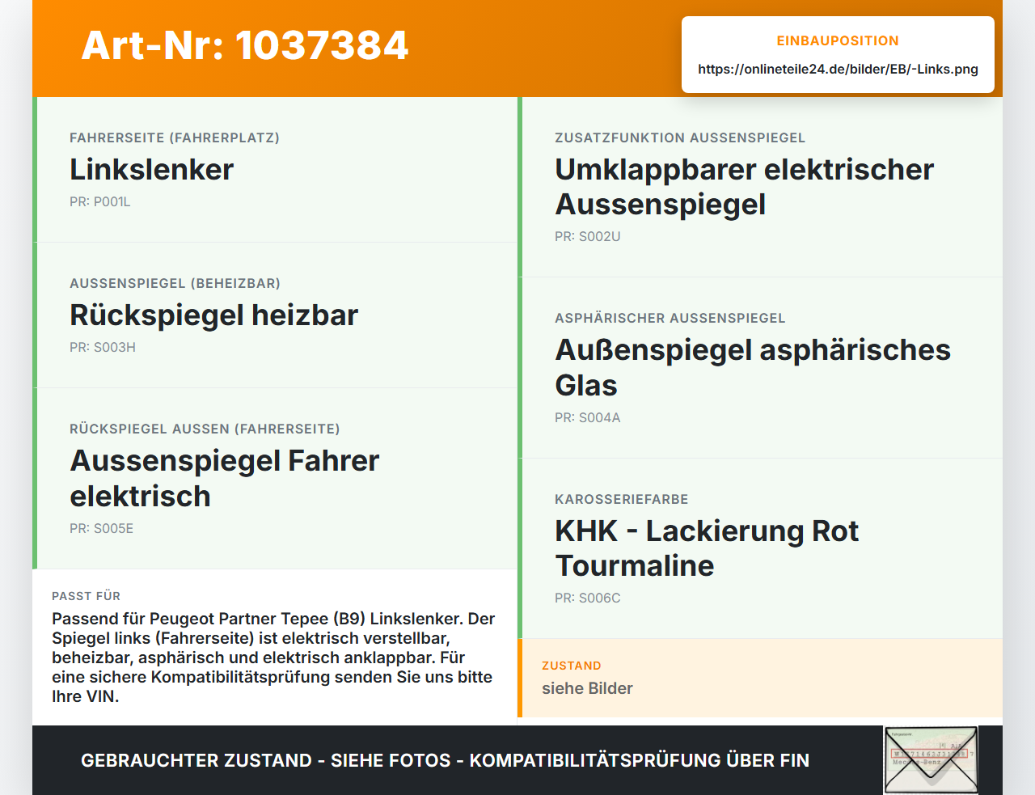The width and height of the screenshot is (1035, 795).
Task: Select the Außenspiegel asphärisches Glas card
Action: tap(760, 368)
